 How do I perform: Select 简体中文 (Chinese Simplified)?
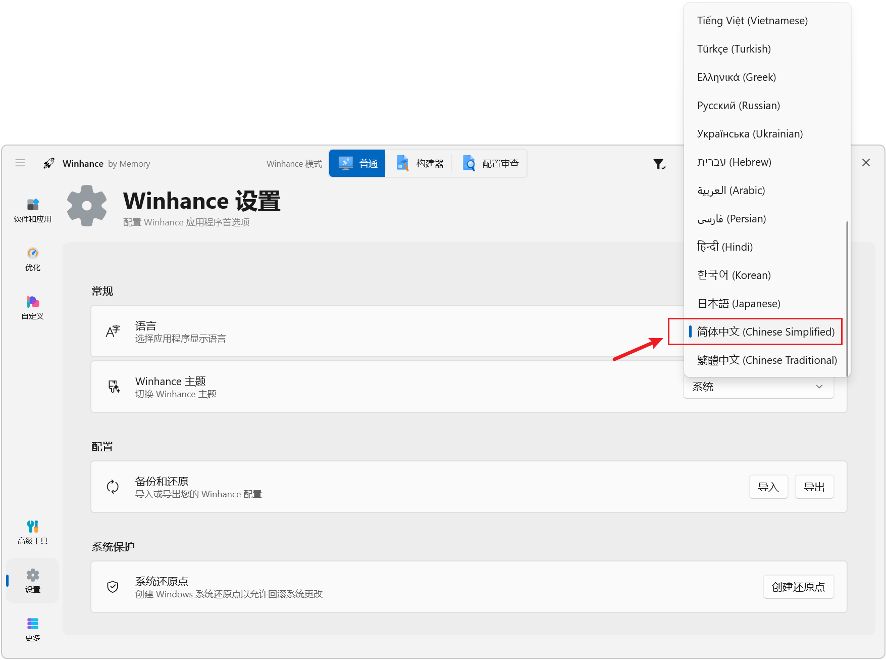(765, 332)
